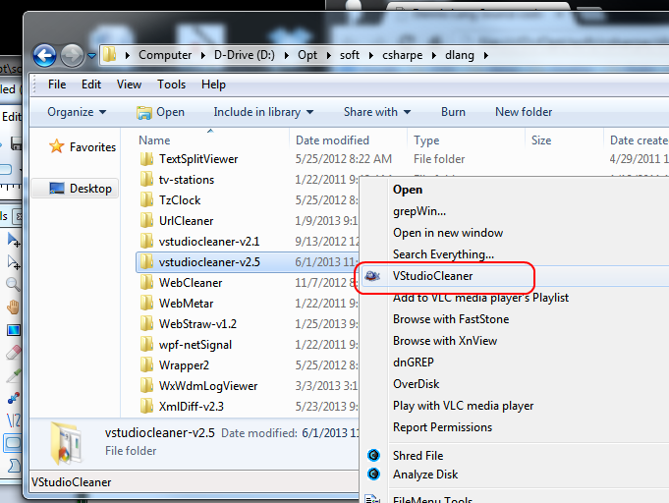Select the TzClock folder icon

click(146, 200)
